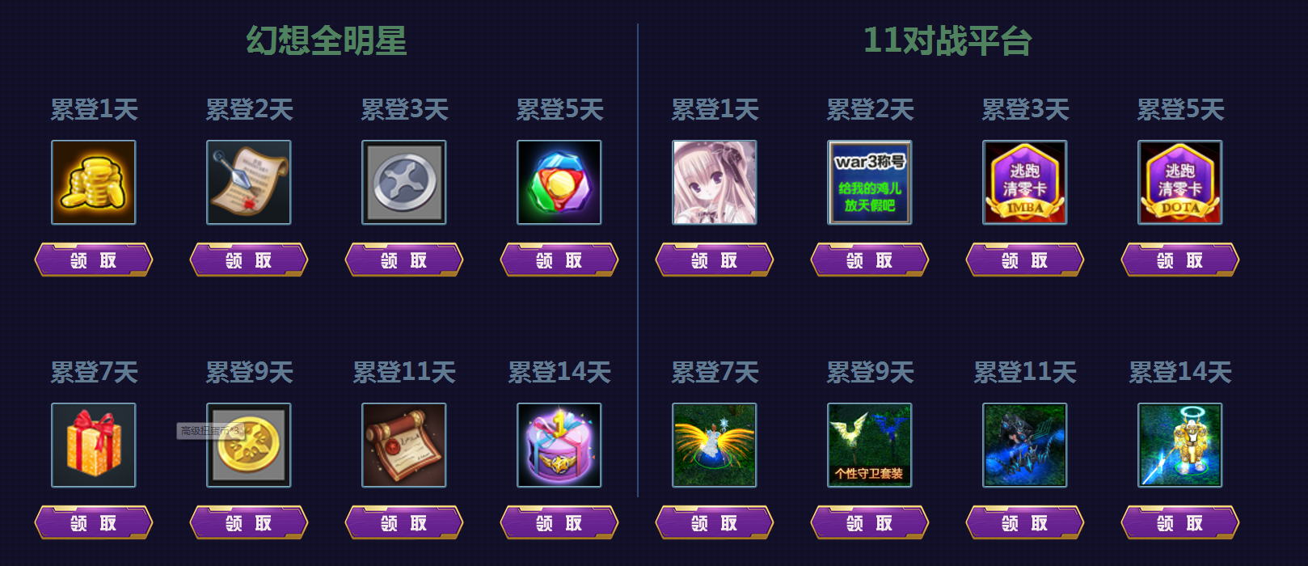Click 领取 under 幻想全明星 累登11天
This screenshot has height=566, width=1308.
click(x=404, y=522)
